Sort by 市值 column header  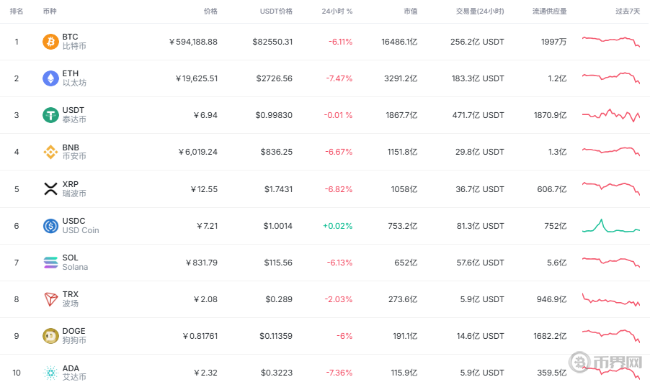[410, 12]
